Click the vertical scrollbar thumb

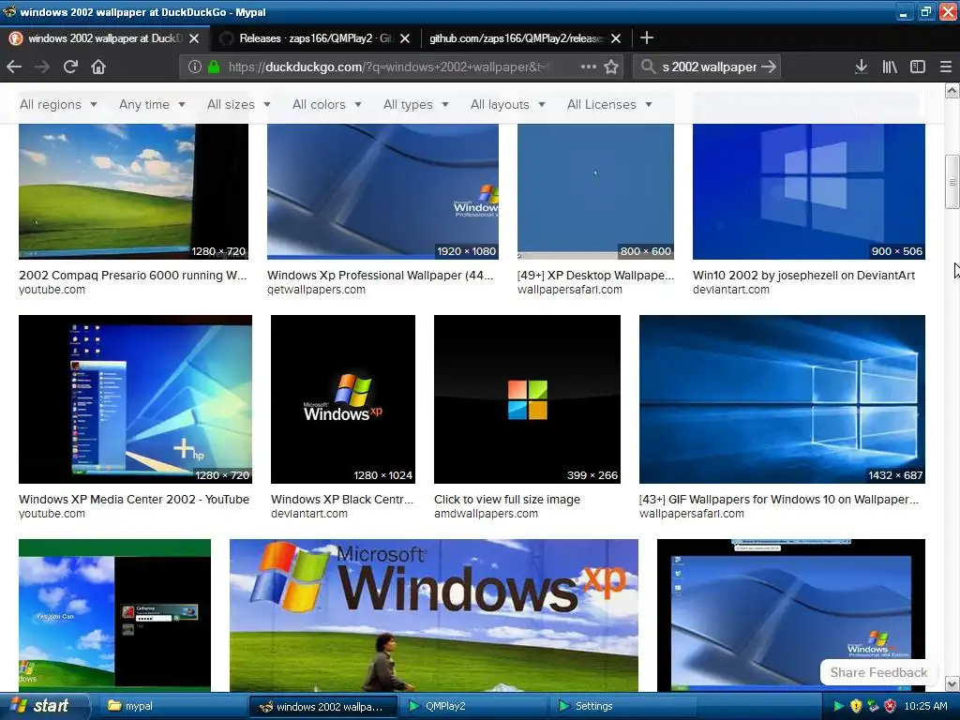pyautogui.click(x=952, y=182)
